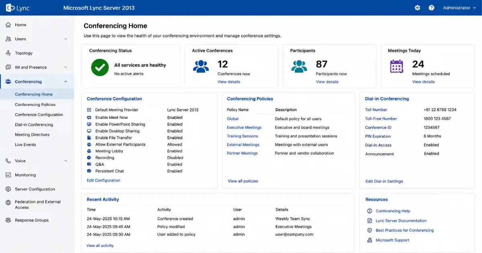Click View all policies link
Image resolution: width=482 pixels, height=253 pixels.
click(x=243, y=181)
